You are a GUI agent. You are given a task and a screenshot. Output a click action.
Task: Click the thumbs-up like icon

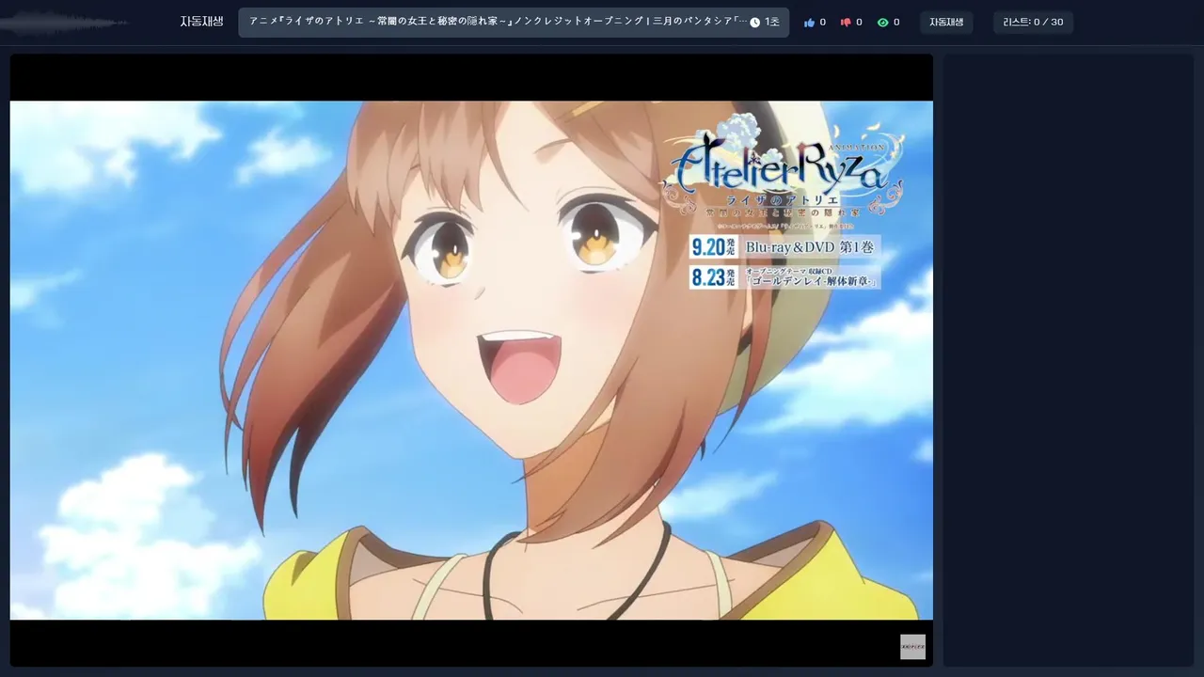(809, 23)
